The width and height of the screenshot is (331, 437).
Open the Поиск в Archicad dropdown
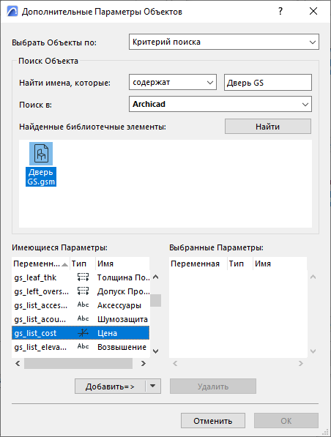click(x=220, y=104)
